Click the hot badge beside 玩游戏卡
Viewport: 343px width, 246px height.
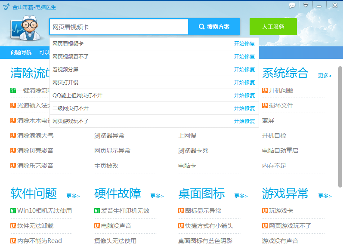(265, 211)
